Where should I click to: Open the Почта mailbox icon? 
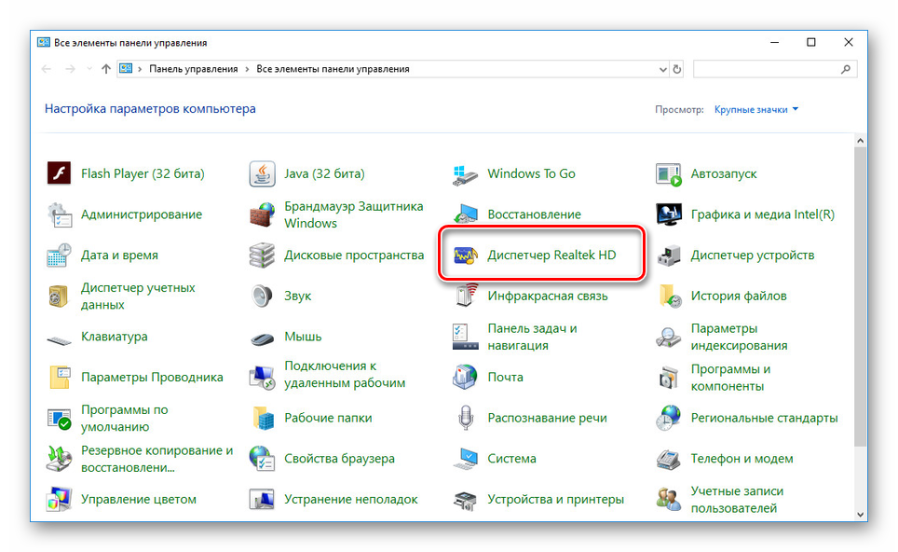click(465, 378)
